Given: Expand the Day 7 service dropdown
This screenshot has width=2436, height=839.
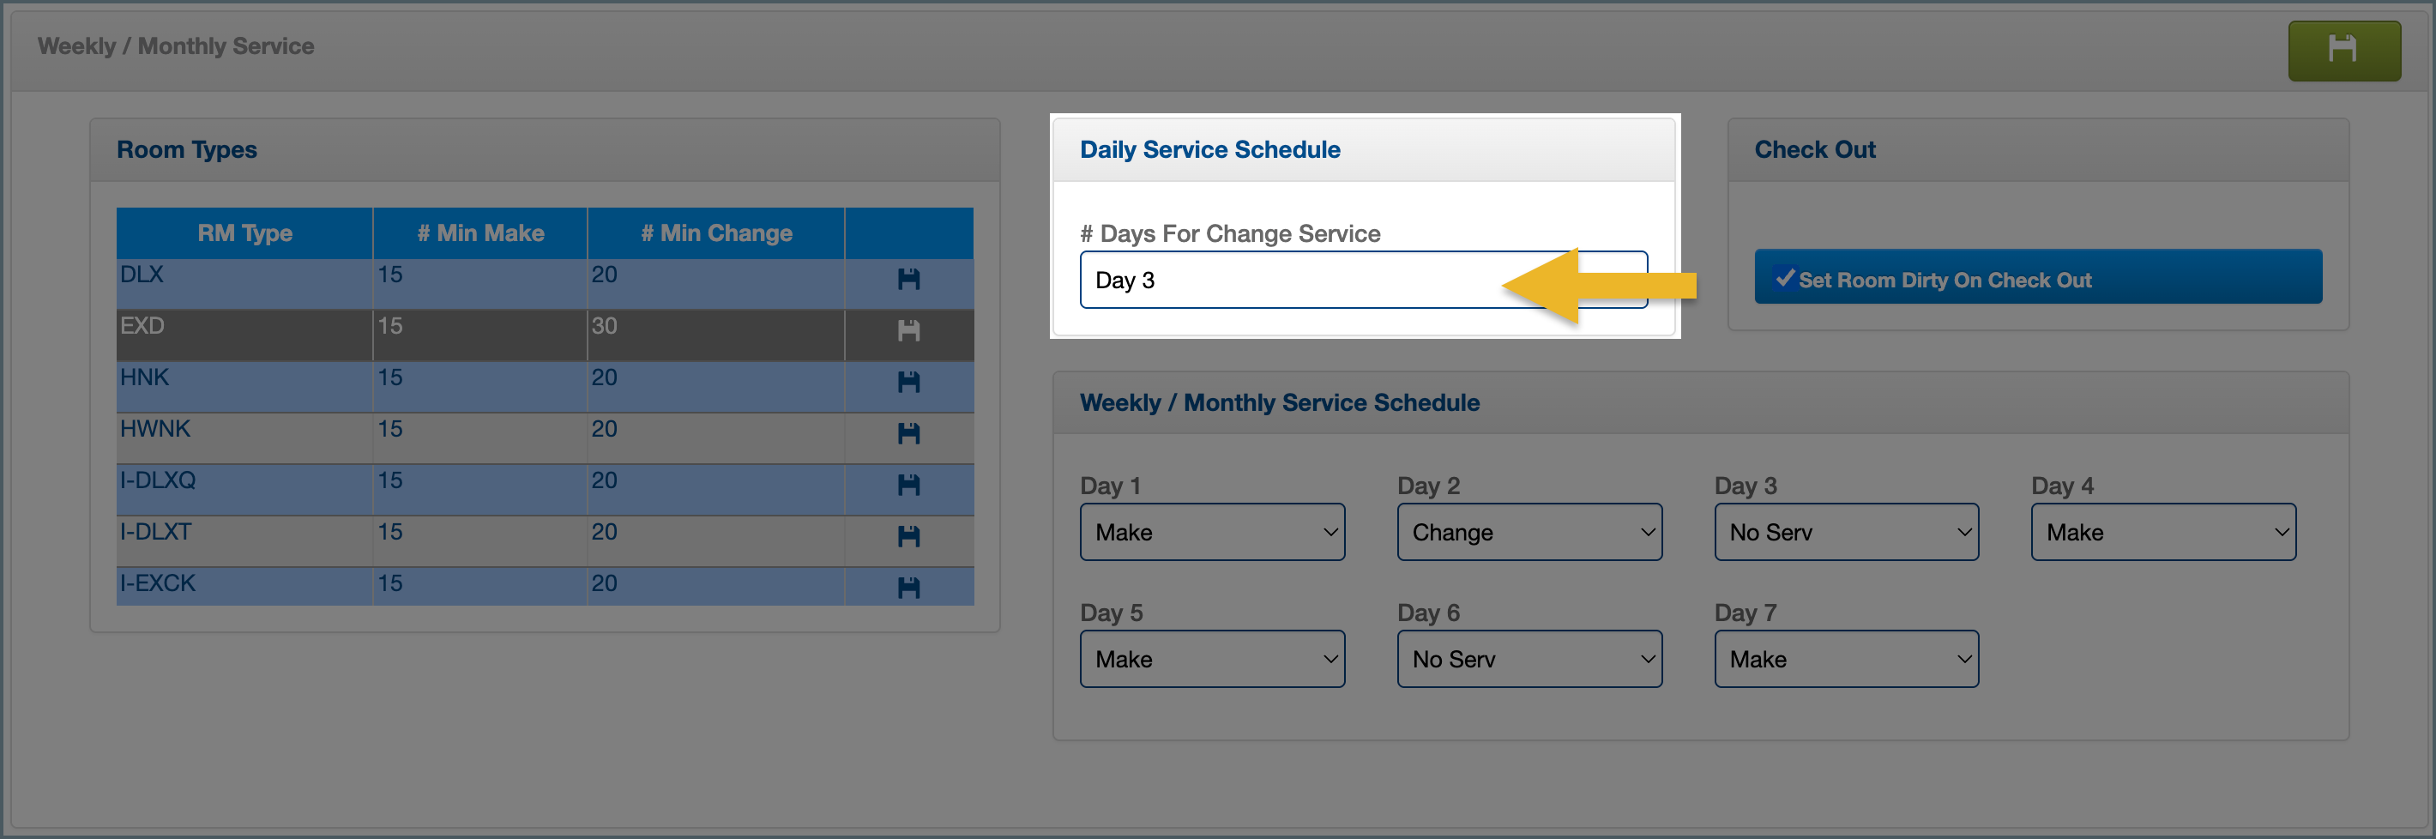Looking at the screenshot, I should click(1845, 660).
